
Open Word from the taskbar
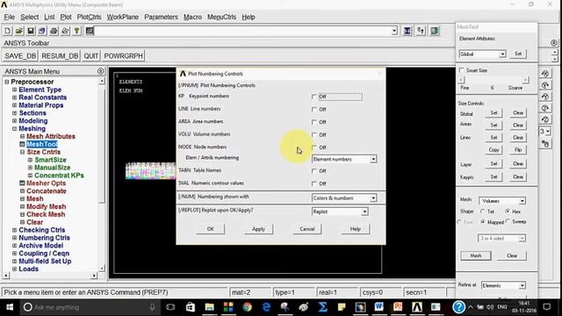[378, 307]
